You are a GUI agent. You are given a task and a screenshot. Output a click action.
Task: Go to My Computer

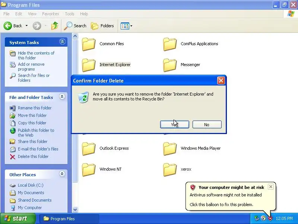point(30,208)
